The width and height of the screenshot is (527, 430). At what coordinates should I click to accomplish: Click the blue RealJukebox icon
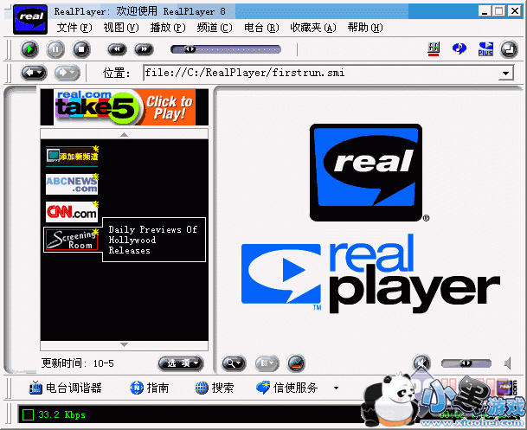click(x=460, y=48)
